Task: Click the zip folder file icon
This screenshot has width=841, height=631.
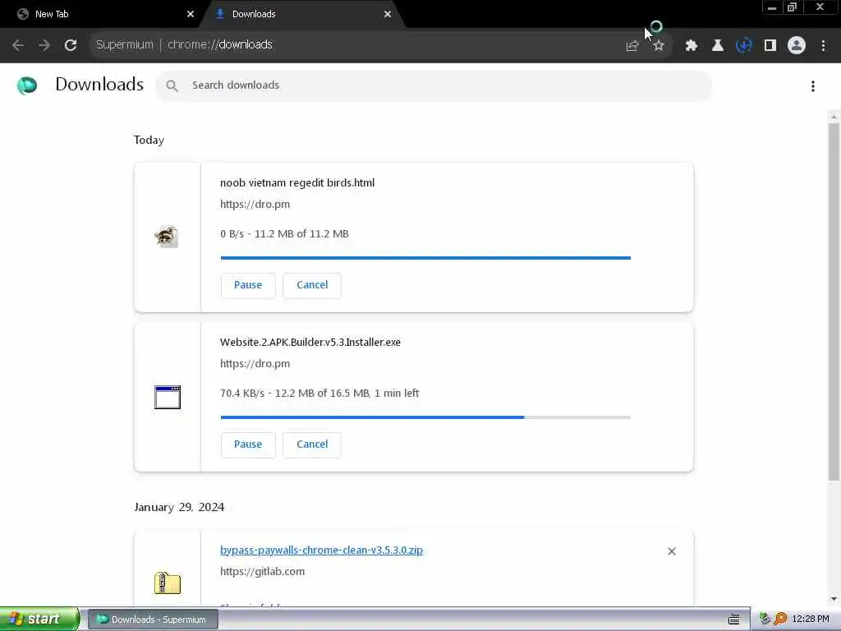Action: 168,583
